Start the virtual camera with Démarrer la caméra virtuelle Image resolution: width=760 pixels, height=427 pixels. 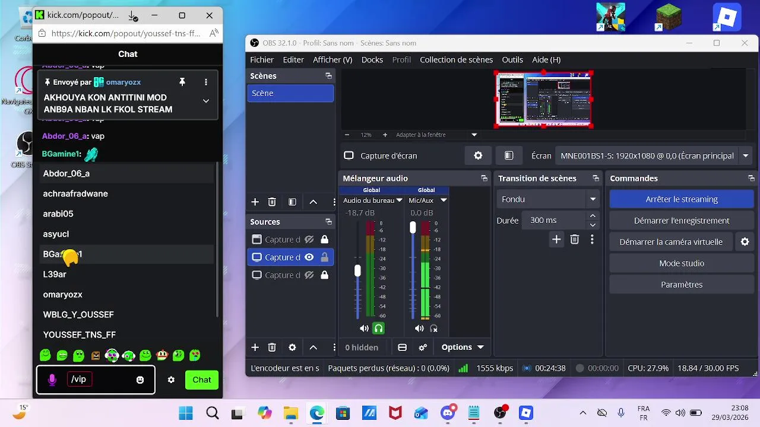click(x=671, y=242)
